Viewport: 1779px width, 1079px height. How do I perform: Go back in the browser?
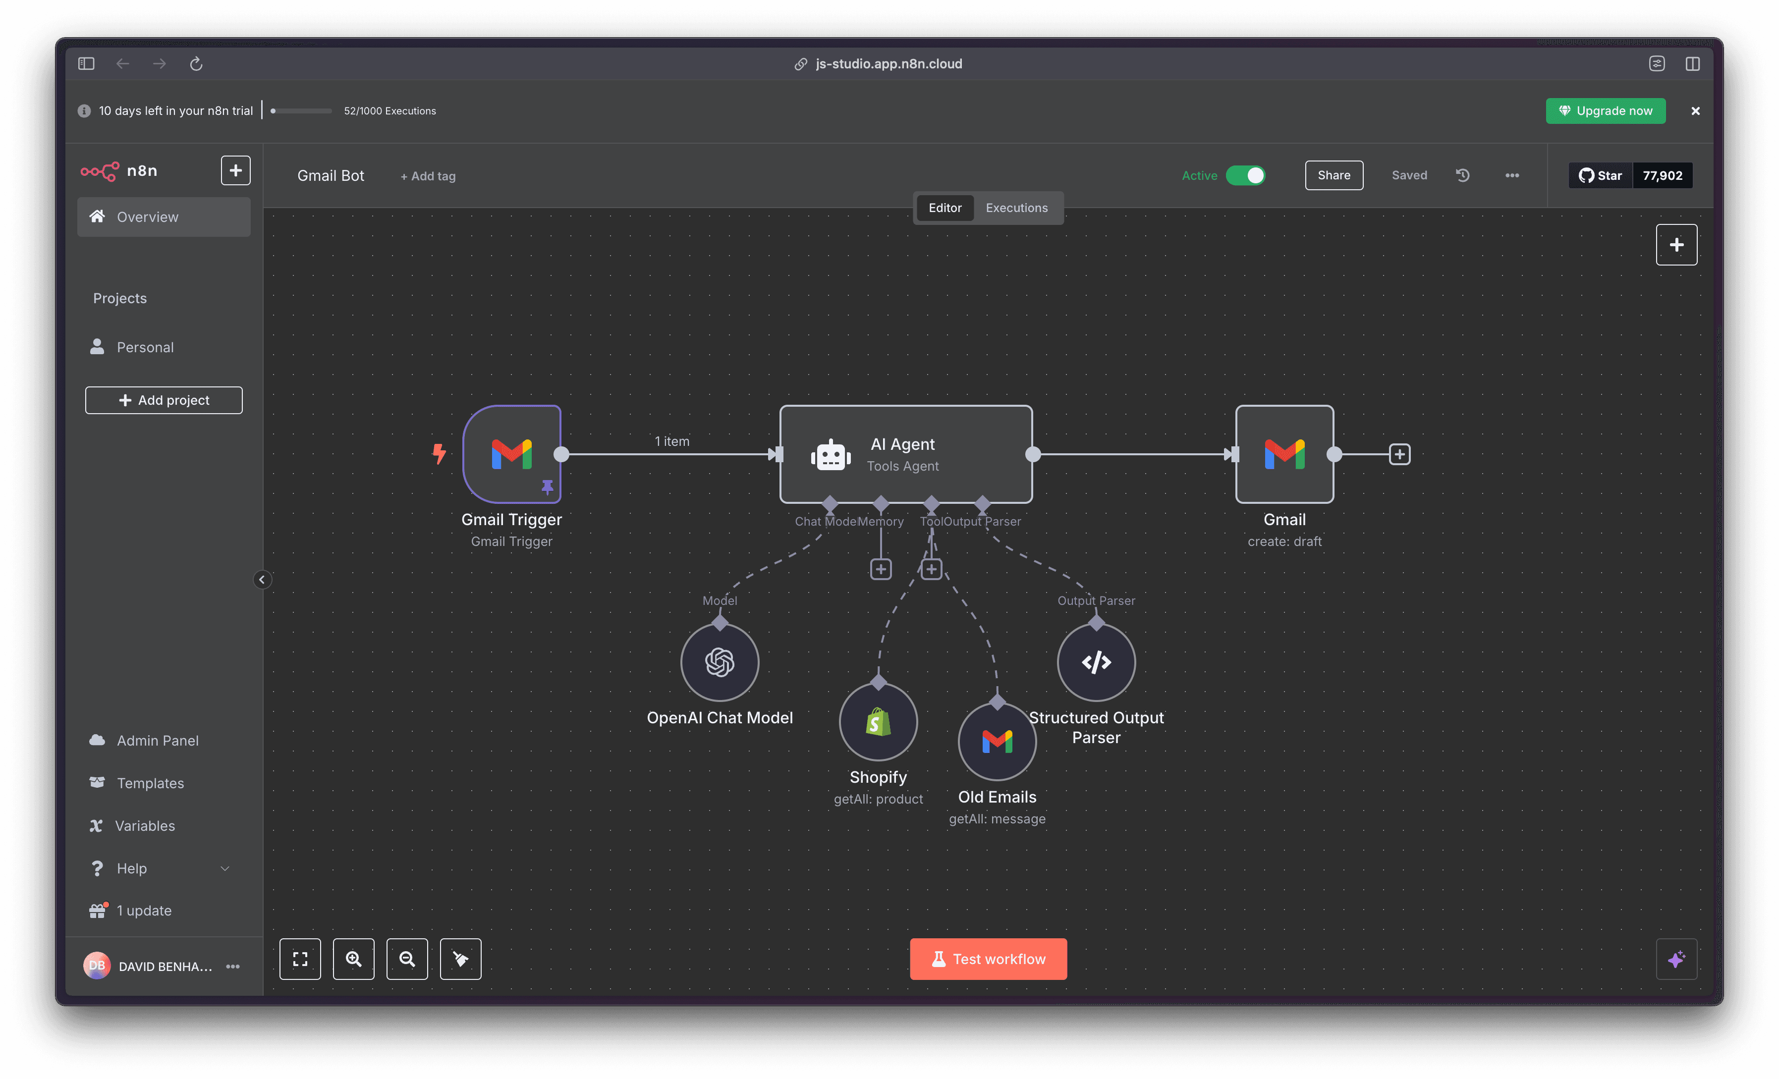(x=123, y=63)
